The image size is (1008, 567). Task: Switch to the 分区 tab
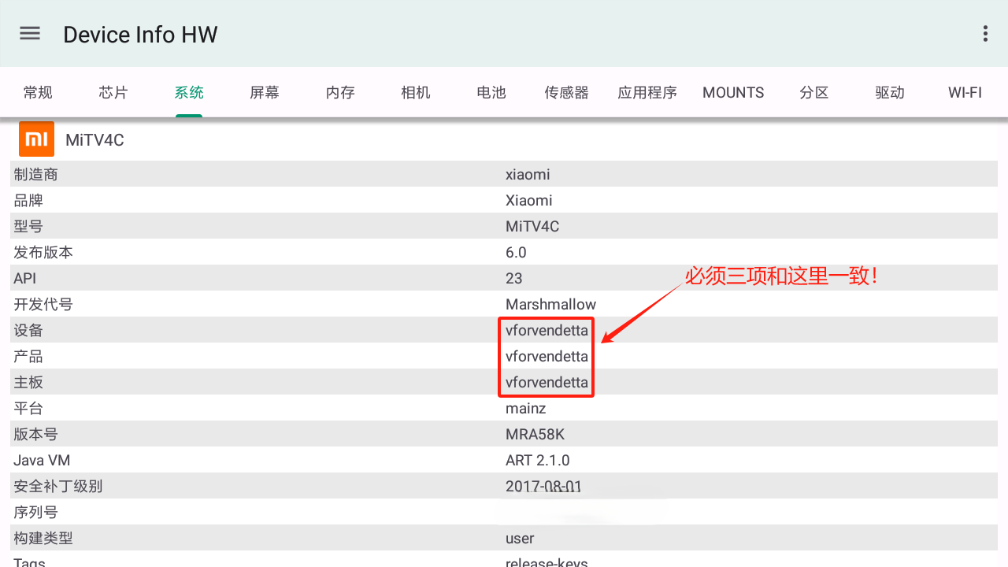point(814,92)
